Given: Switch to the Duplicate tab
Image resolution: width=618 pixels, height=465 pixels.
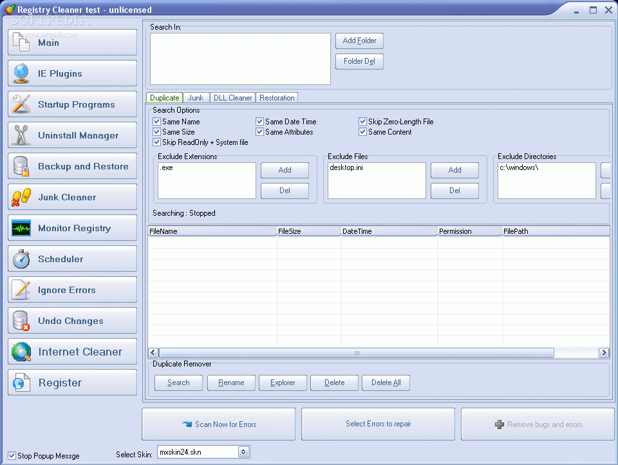Looking at the screenshot, I should [x=164, y=97].
